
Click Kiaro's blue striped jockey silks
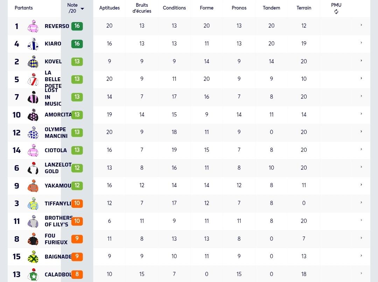click(x=33, y=44)
